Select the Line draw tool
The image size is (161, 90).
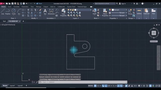[3, 12]
